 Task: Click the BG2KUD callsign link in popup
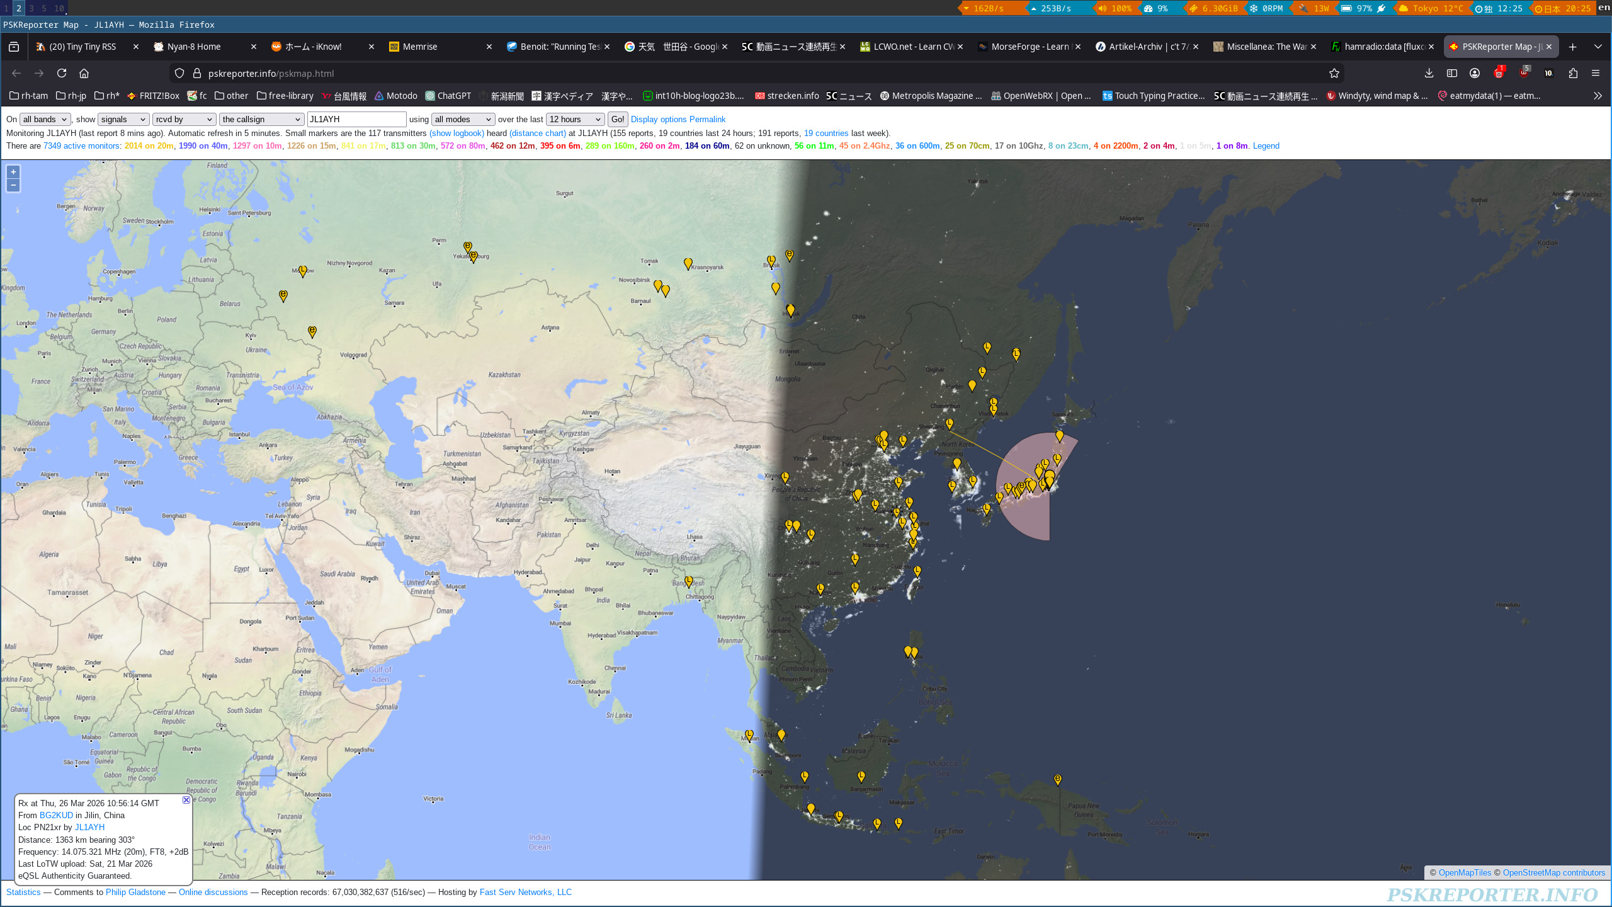[56, 815]
